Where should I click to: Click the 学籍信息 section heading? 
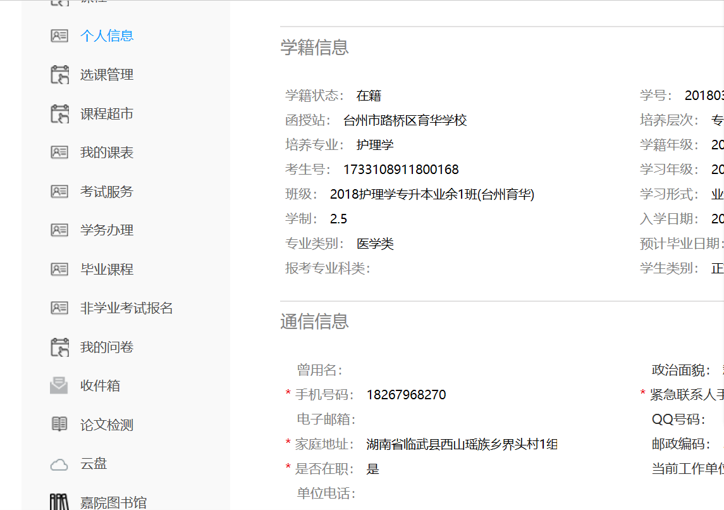(x=314, y=47)
